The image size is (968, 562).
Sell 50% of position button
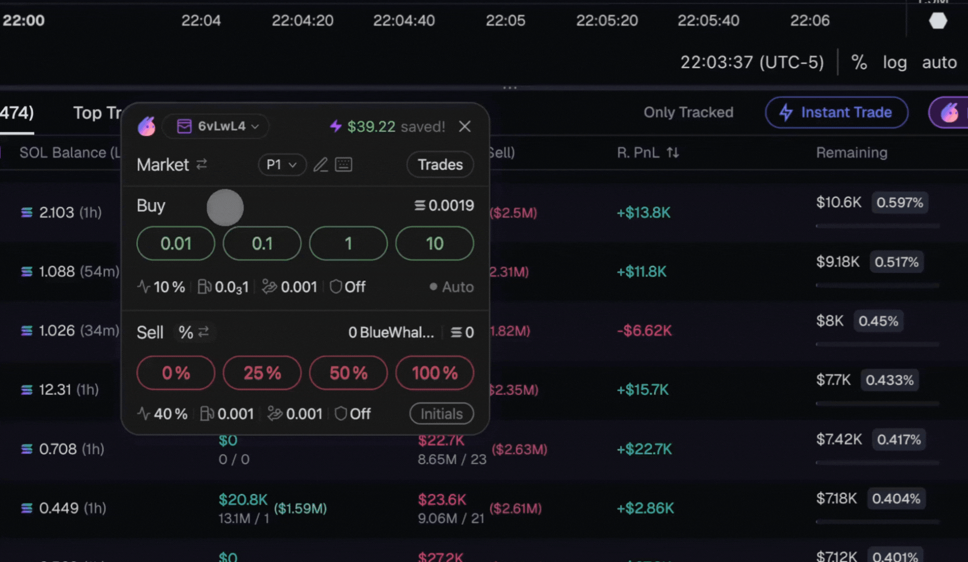[348, 373]
